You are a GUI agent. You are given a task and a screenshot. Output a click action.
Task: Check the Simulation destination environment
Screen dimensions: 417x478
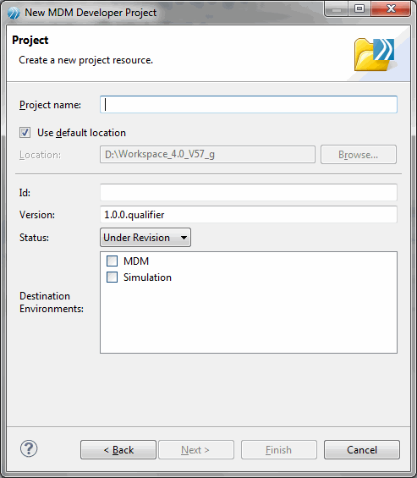click(112, 277)
